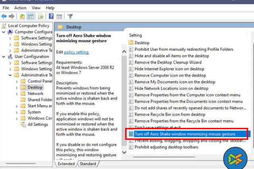254x169 pixels.
Task: Click Local Computer Policy root icon
Action: [x=4, y=26]
